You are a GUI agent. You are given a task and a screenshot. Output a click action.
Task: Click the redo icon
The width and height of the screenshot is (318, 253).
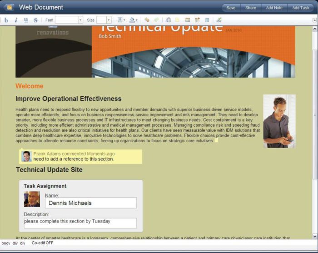[157, 20]
